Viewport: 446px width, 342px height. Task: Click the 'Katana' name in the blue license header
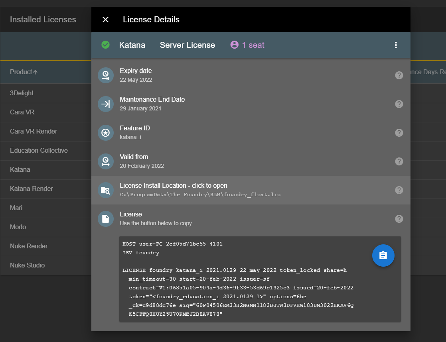click(x=132, y=45)
